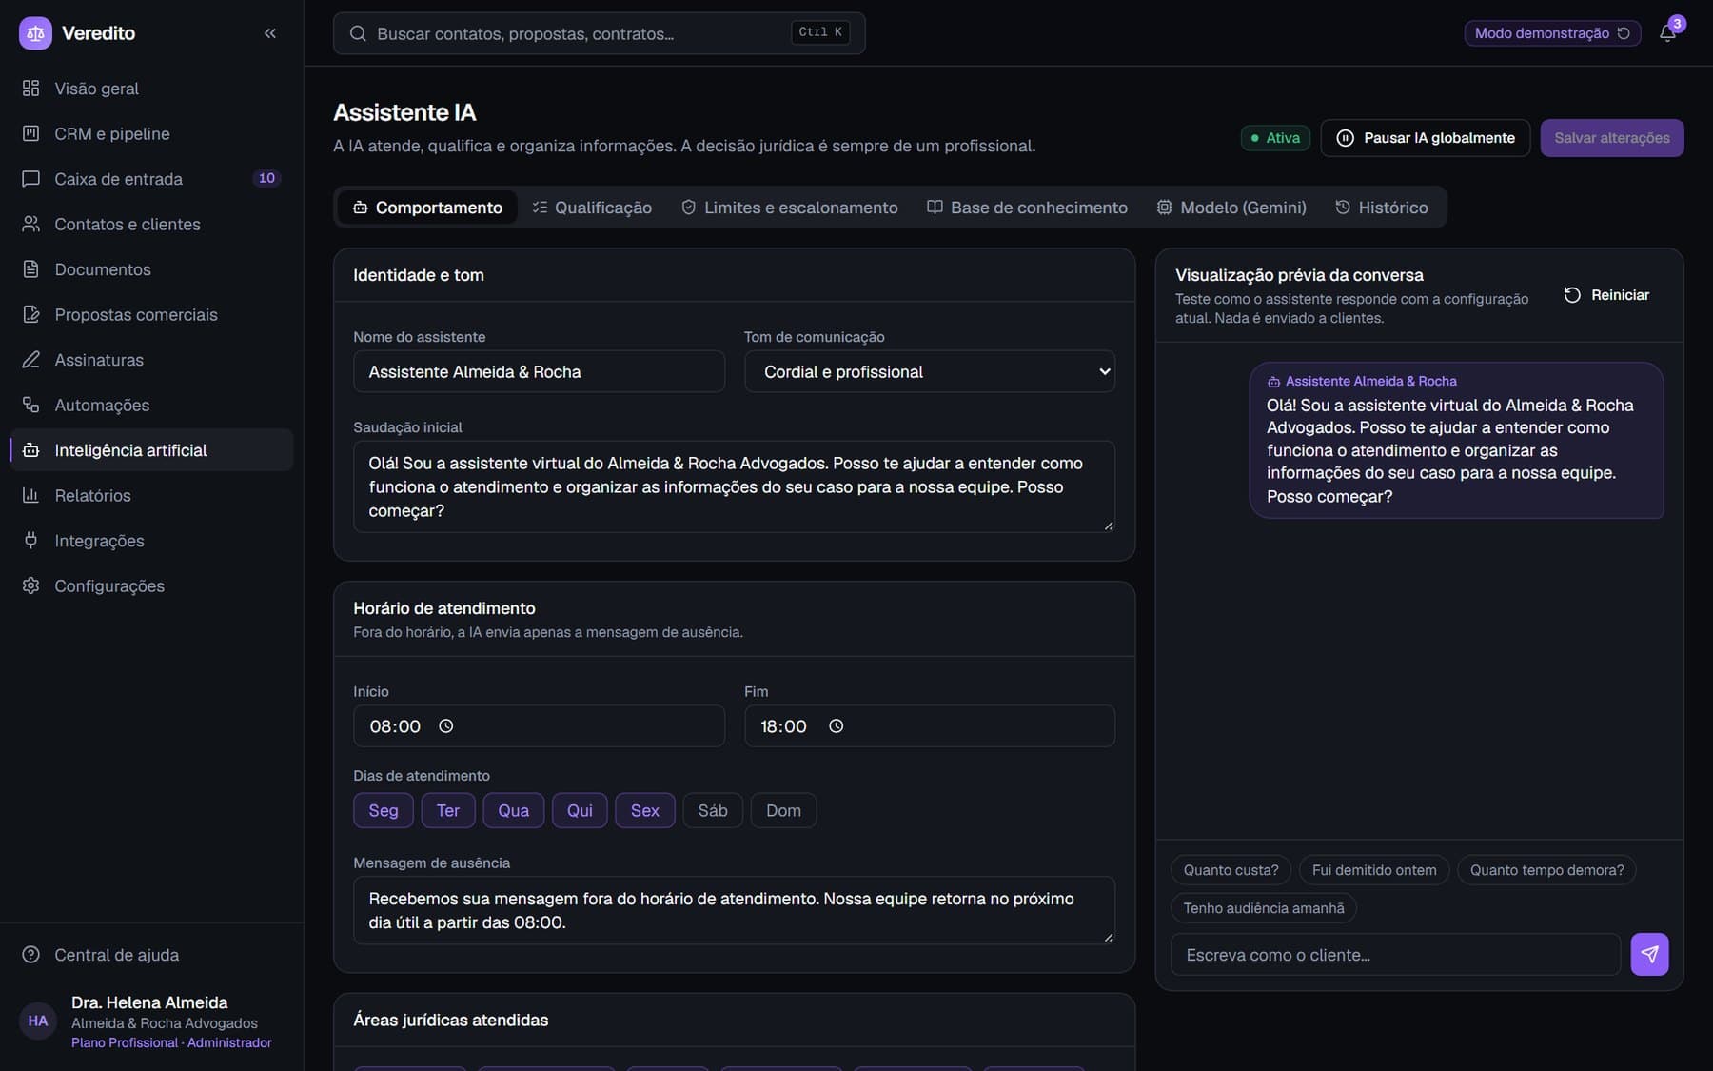Go to Assinaturas

152,360
